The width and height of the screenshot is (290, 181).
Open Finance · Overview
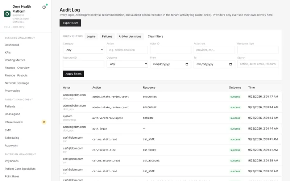17,68
